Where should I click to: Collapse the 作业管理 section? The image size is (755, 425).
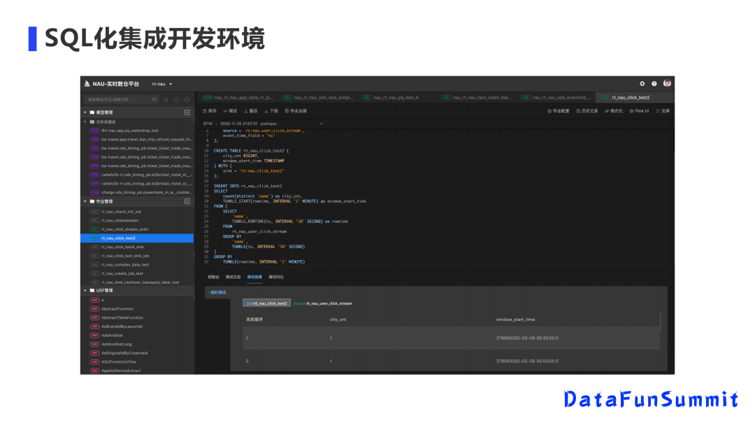[x=85, y=201]
